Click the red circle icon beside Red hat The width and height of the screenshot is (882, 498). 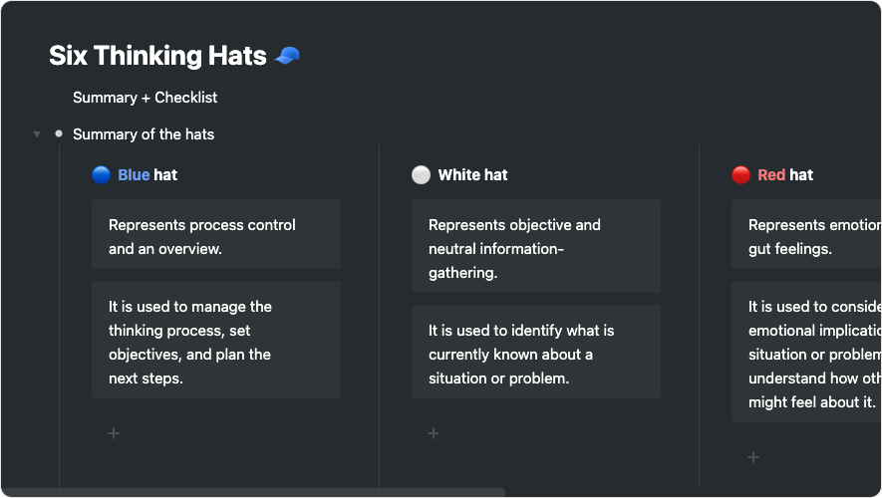point(740,175)
